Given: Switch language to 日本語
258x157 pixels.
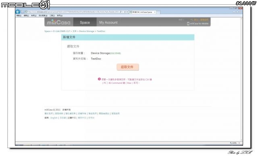Looking at the screenshot, I should [x=62, y=118].
